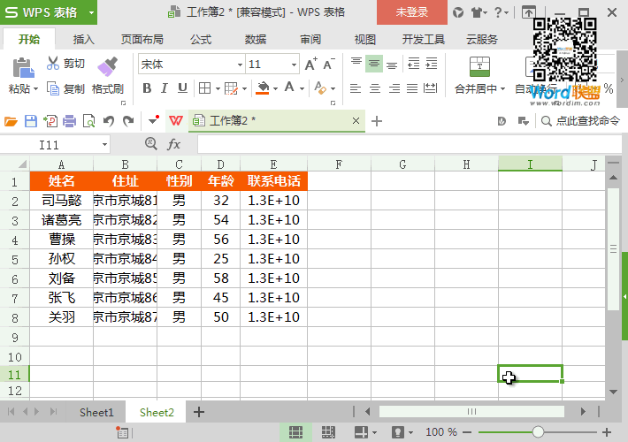Expand border style dropdown arrow

coord(218,89)
